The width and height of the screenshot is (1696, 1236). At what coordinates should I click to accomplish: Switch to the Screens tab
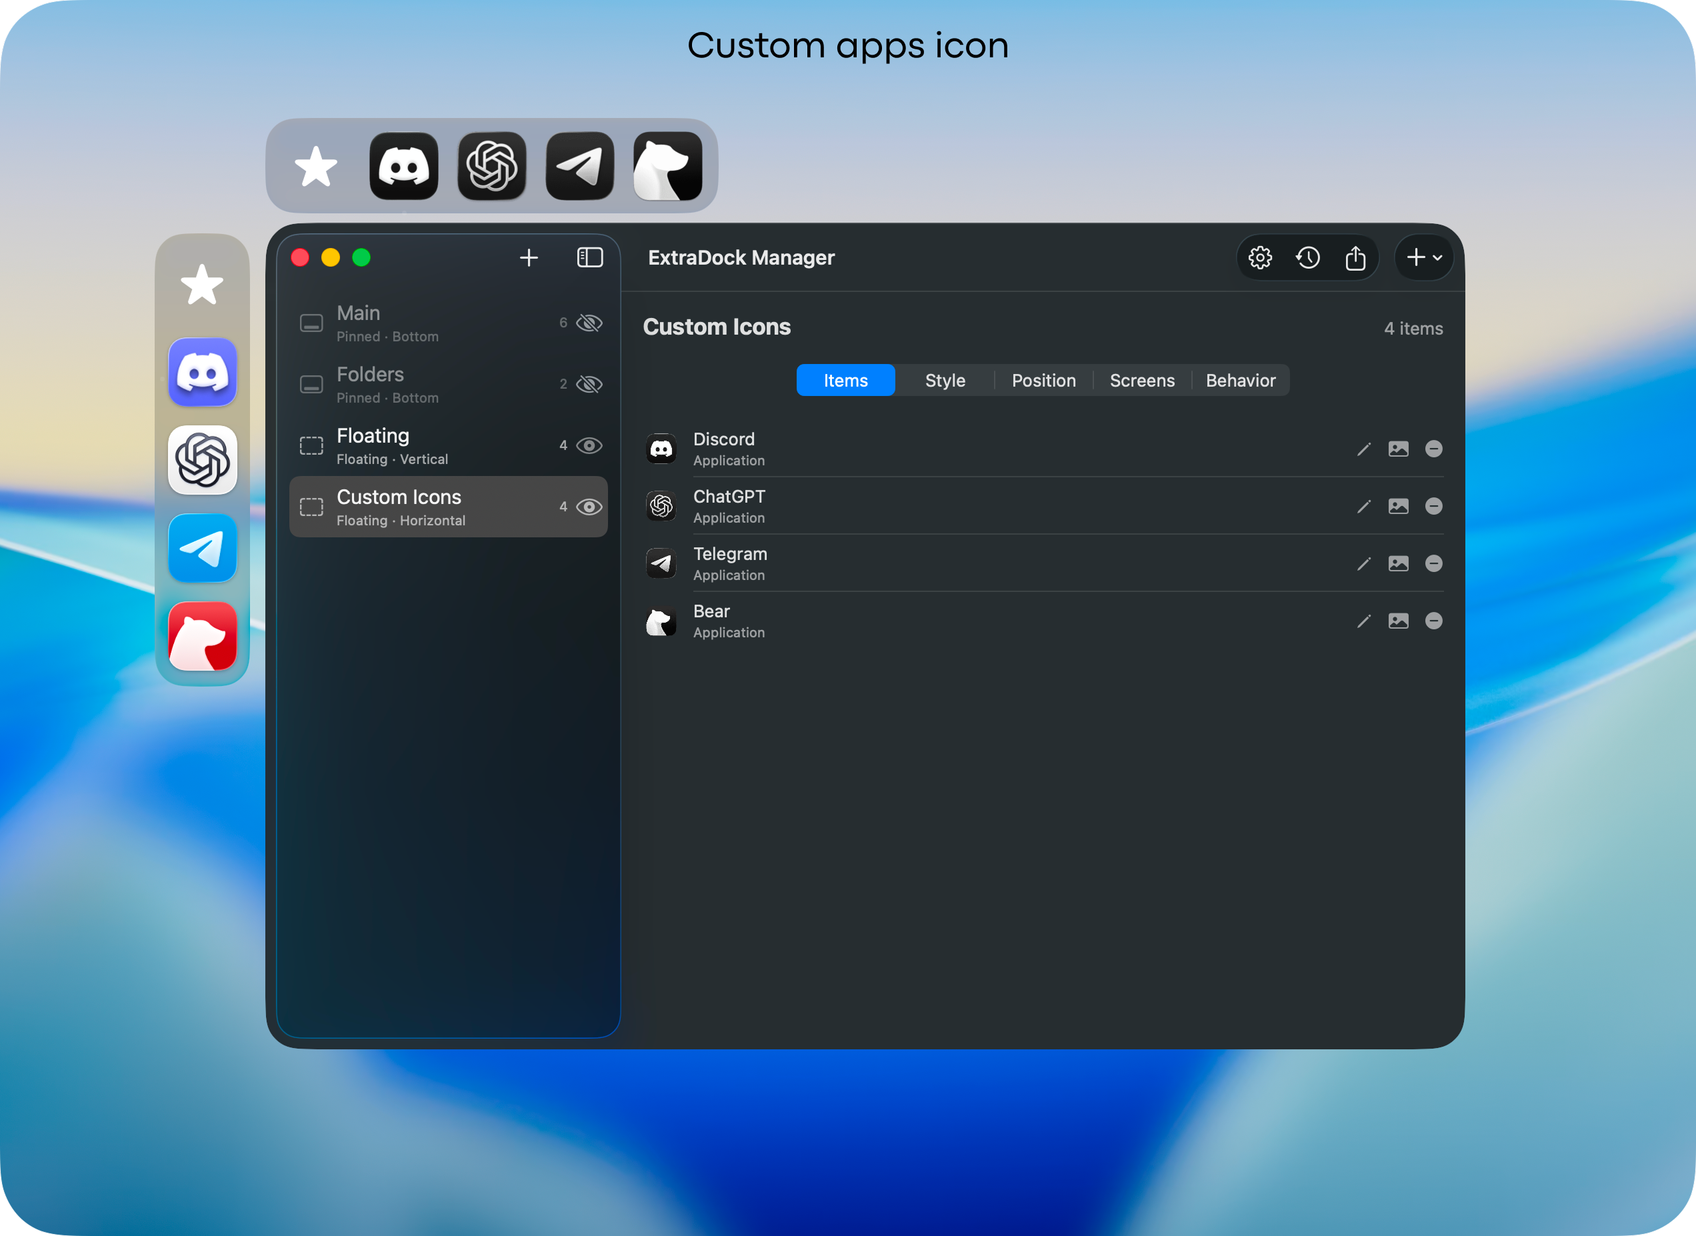coord(1143,381)
